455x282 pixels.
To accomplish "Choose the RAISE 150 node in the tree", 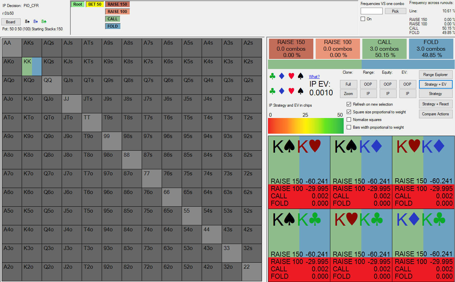I will [x=117, y=4].
